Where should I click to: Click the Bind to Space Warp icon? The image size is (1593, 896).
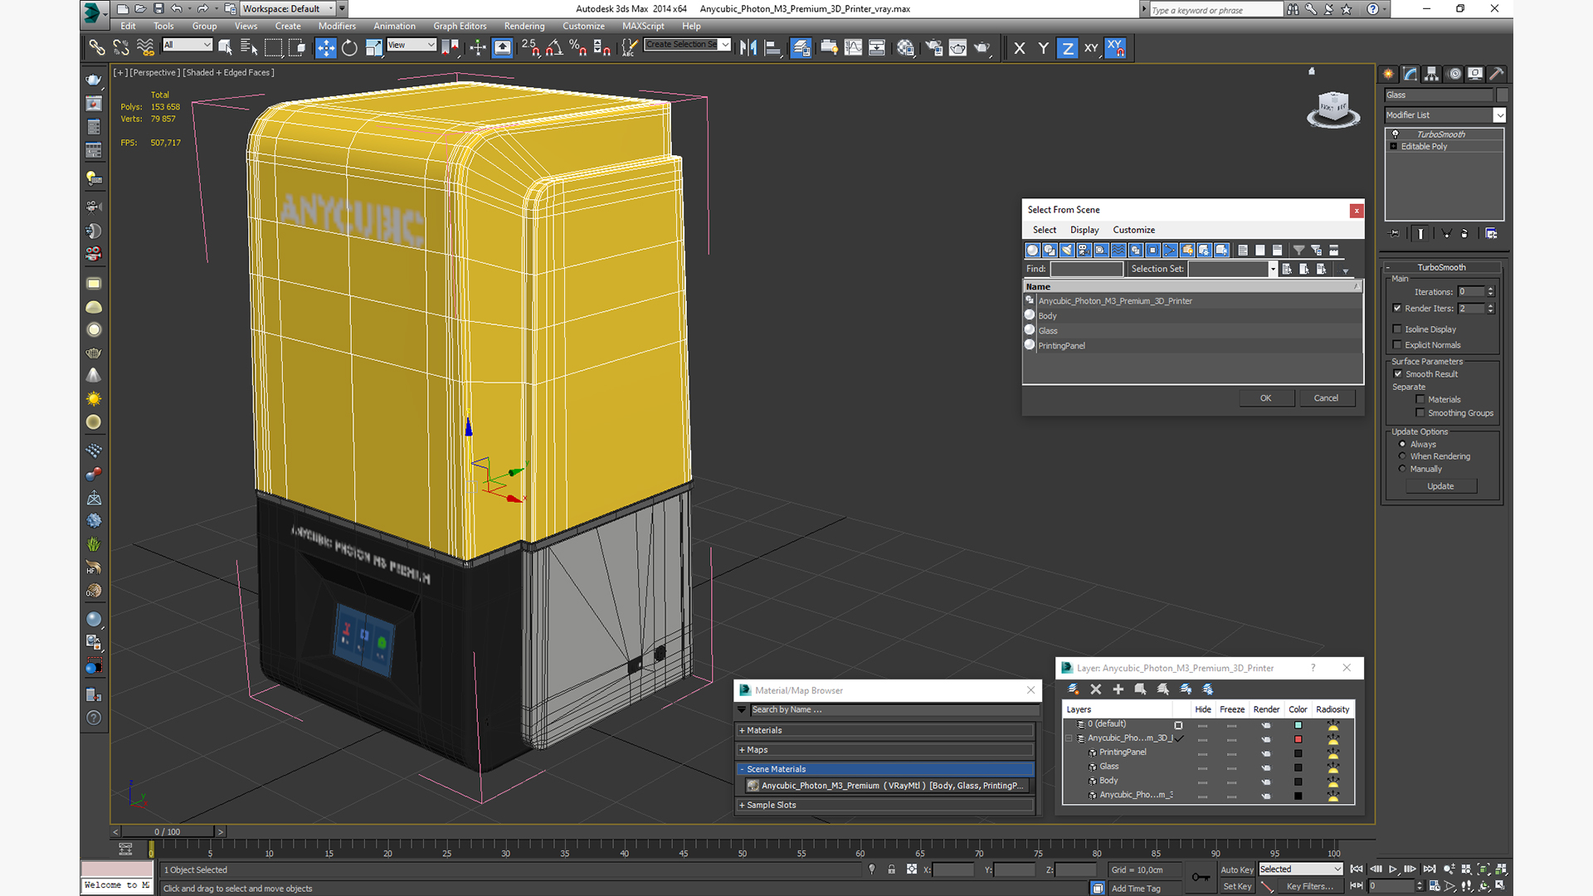click(x=145, y=48)
